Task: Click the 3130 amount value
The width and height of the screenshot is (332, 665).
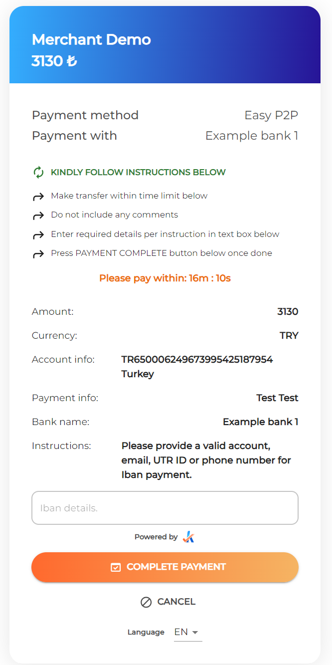Action: (x=288, y=312)
